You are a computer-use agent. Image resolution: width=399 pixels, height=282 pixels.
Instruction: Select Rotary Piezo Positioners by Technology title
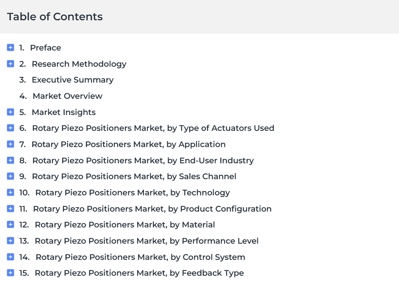click(132, 193)
